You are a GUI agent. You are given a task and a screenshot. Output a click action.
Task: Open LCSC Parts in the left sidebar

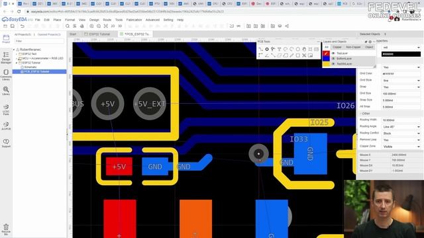point(6,110)
